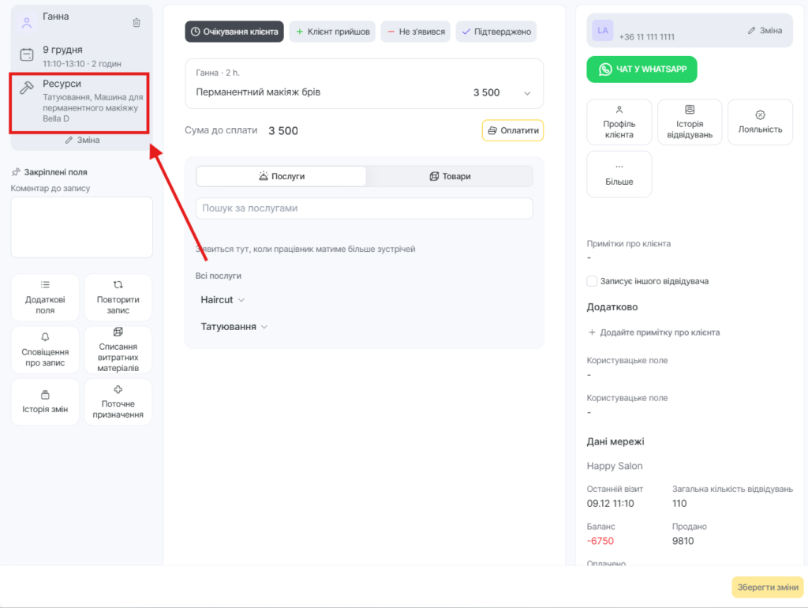Switch to the Товари tab
This screenshot has width=808, height=608.
pyautogui.click(x=449, y=176)
